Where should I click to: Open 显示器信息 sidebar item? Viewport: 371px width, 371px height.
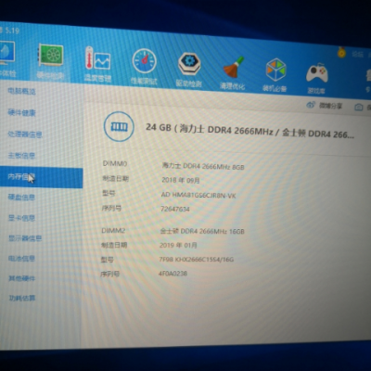(25, 238)
